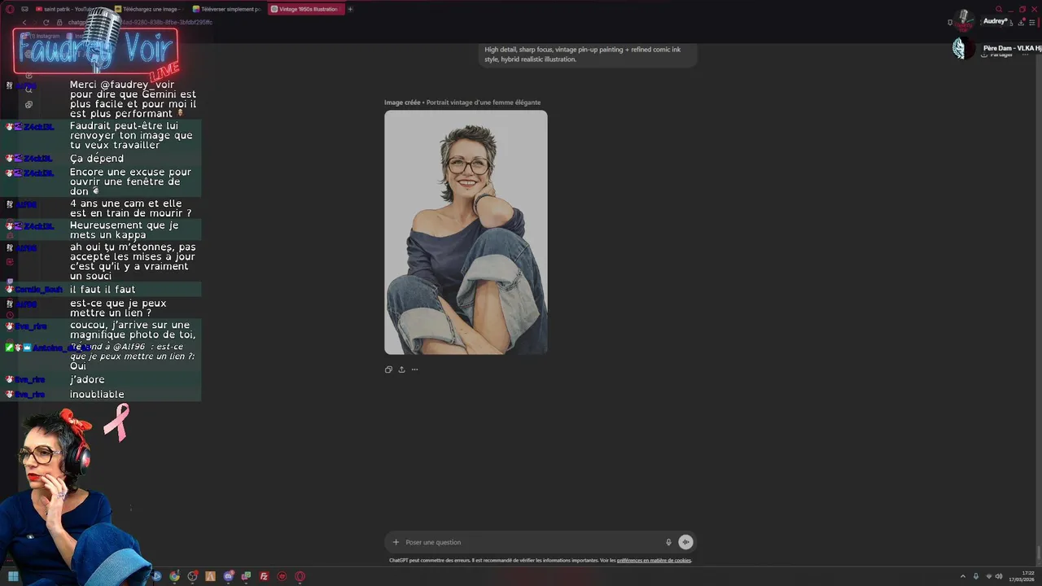
Task: Open the browser downloads icon
Action: 1021,22
